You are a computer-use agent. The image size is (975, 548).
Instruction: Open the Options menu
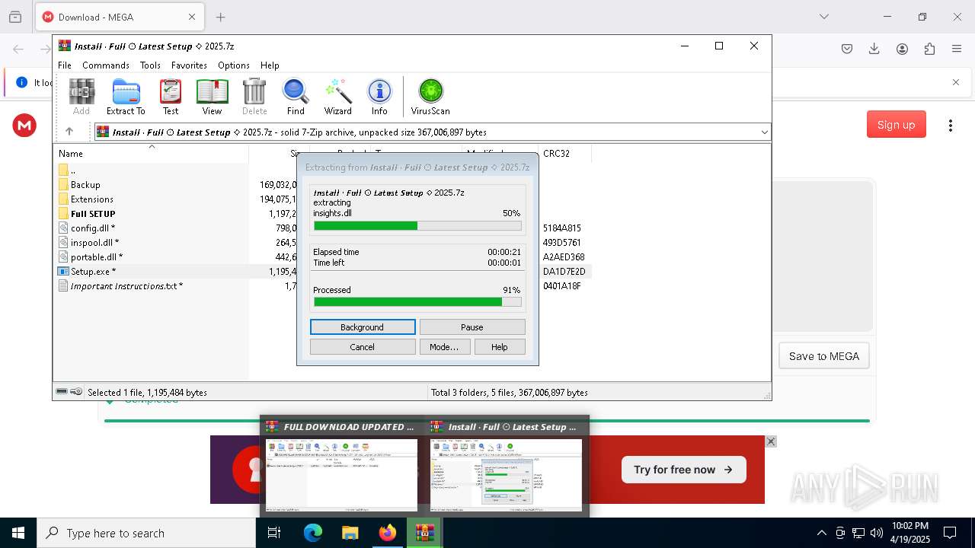234,65
